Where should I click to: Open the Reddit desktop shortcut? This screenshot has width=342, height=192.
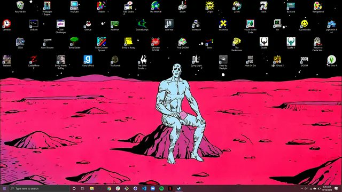point(101,7)
